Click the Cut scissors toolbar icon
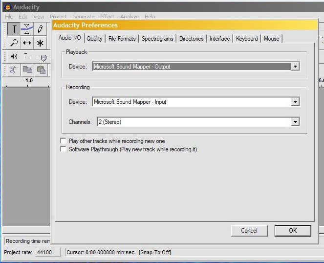Image resolution: width=324 pixels, height=263 pixels. click(x=14, y=70)
